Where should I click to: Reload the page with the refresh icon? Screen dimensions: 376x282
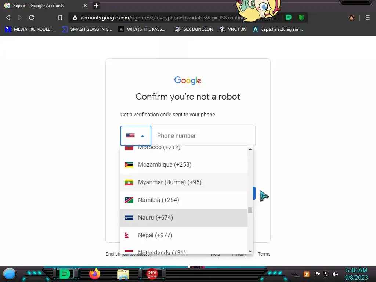[x=32, y=18]
